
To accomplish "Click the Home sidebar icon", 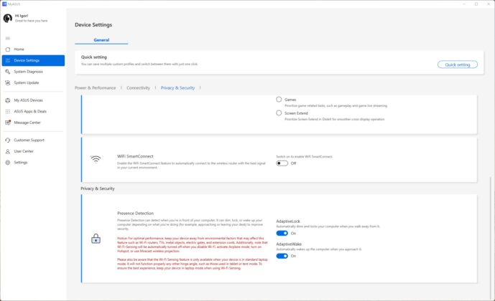I will point(8,49).
